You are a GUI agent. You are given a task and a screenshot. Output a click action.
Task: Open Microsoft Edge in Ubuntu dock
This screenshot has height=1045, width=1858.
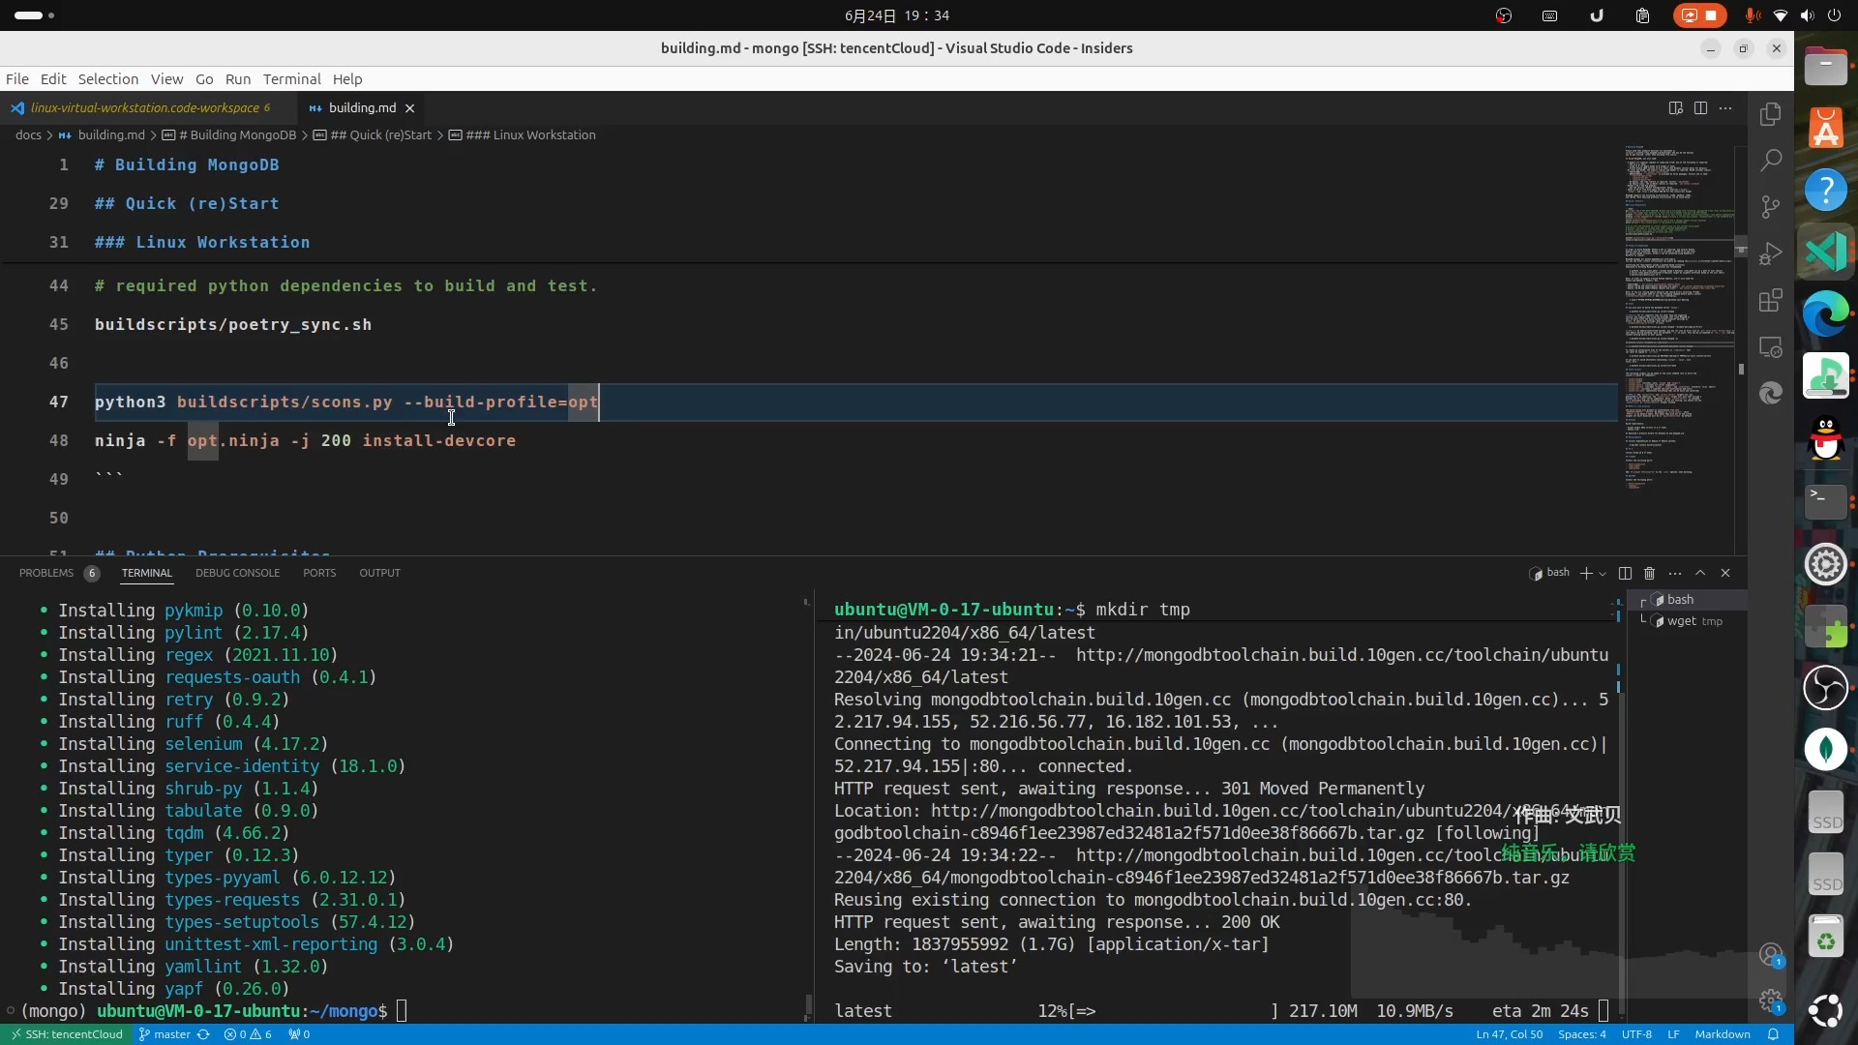(1826, 314)
